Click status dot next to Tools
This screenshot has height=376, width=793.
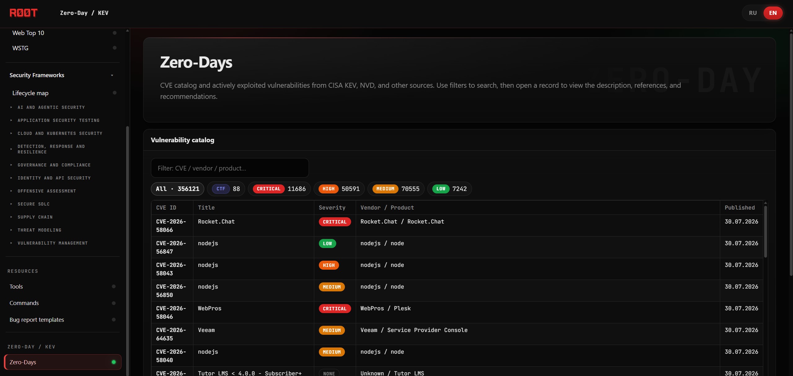114,286
